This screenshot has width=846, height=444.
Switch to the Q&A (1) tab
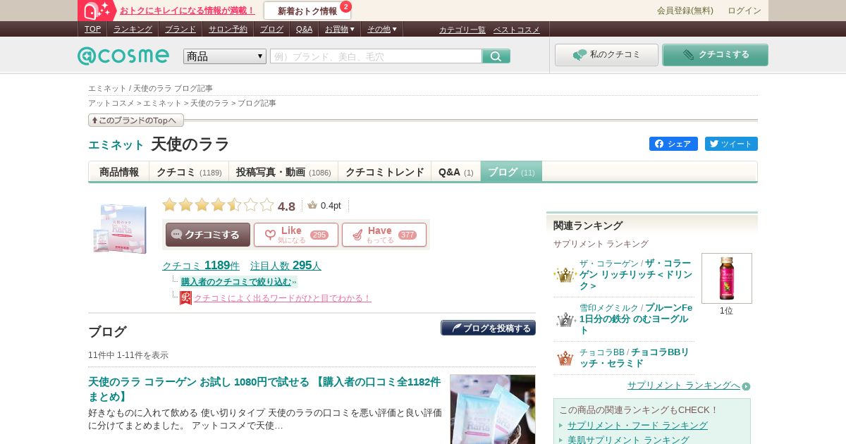[456, 172]
